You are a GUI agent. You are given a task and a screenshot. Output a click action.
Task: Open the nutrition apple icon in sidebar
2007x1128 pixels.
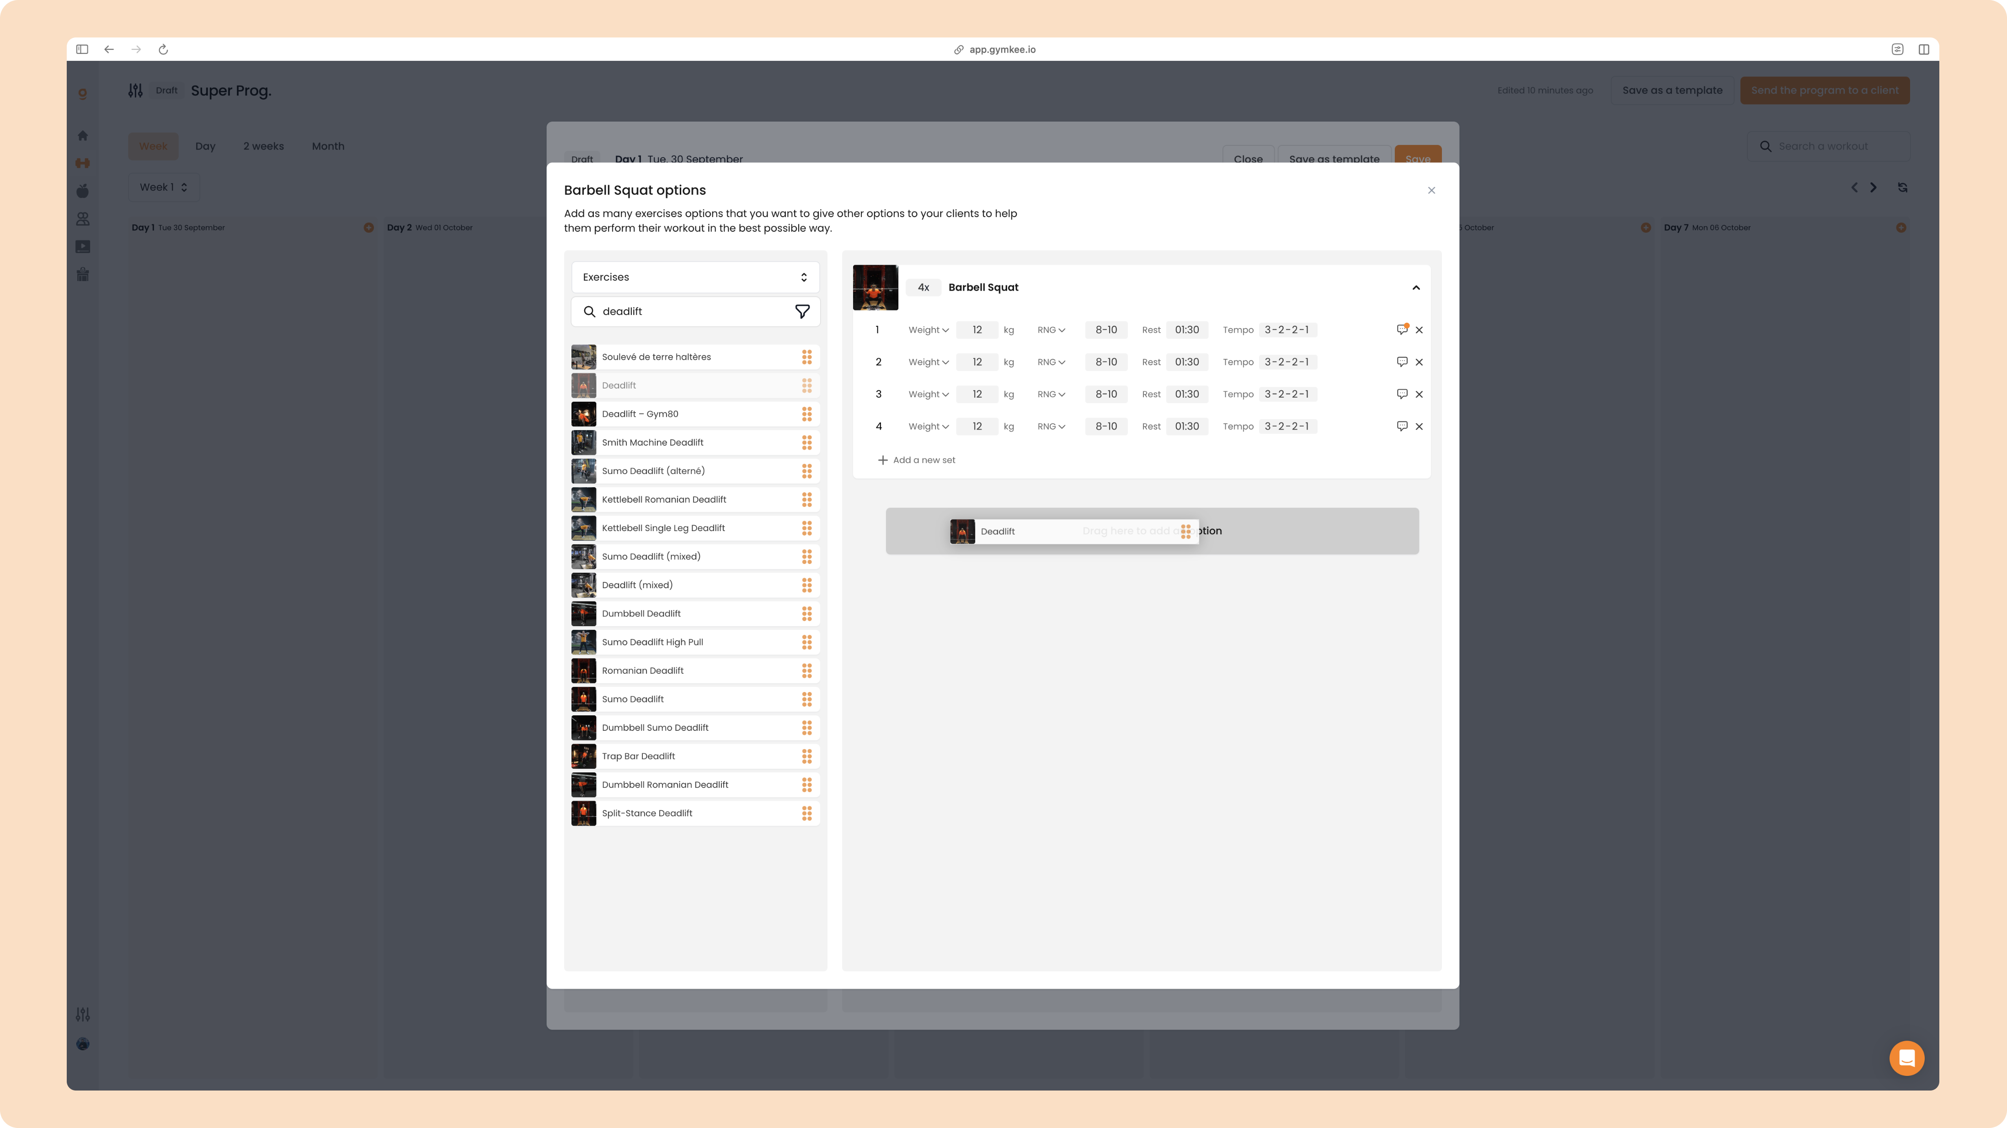(x=83, y=191)
